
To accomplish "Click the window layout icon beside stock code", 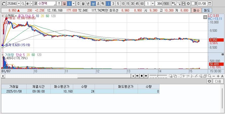I will 4,4.
